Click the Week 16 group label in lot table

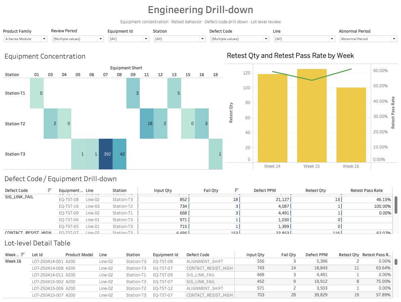tap(13, 261)
